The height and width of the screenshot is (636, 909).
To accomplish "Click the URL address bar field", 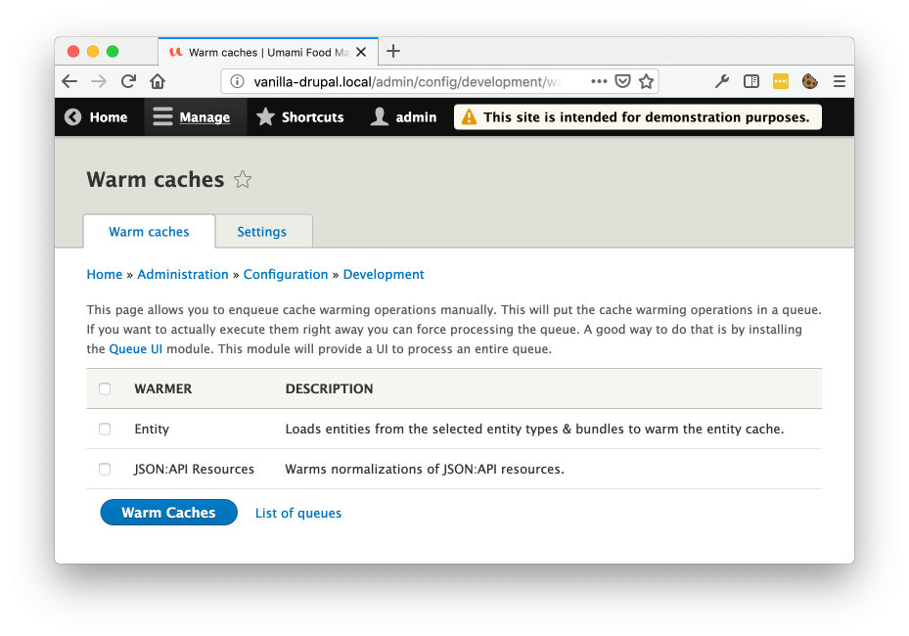I will (406, 82).
